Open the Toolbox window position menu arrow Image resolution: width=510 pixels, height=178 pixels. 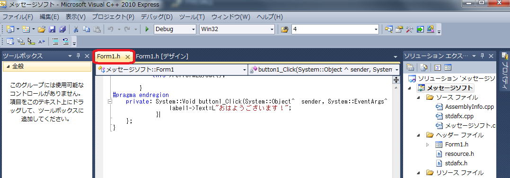pyautogui.click(x=70, y=56)
